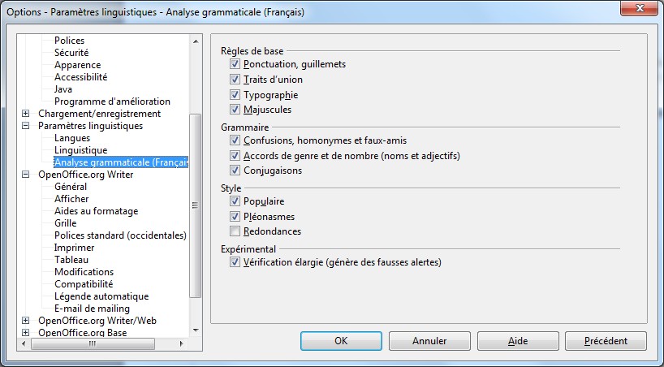Collapse the OpenOffice.org Writer node

[26, 175]
